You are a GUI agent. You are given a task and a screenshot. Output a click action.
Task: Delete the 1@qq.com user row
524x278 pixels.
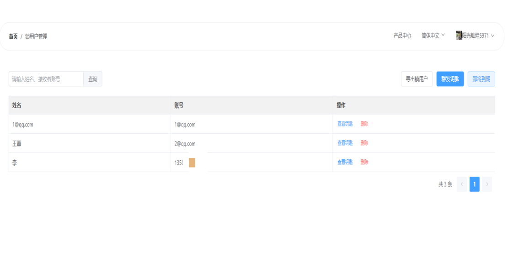[x=364, y=124]
